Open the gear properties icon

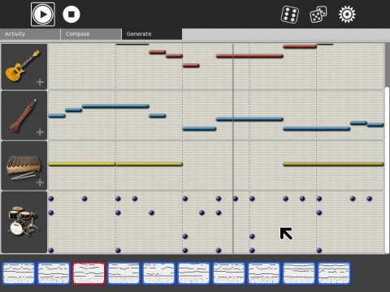tap(347, 15)
